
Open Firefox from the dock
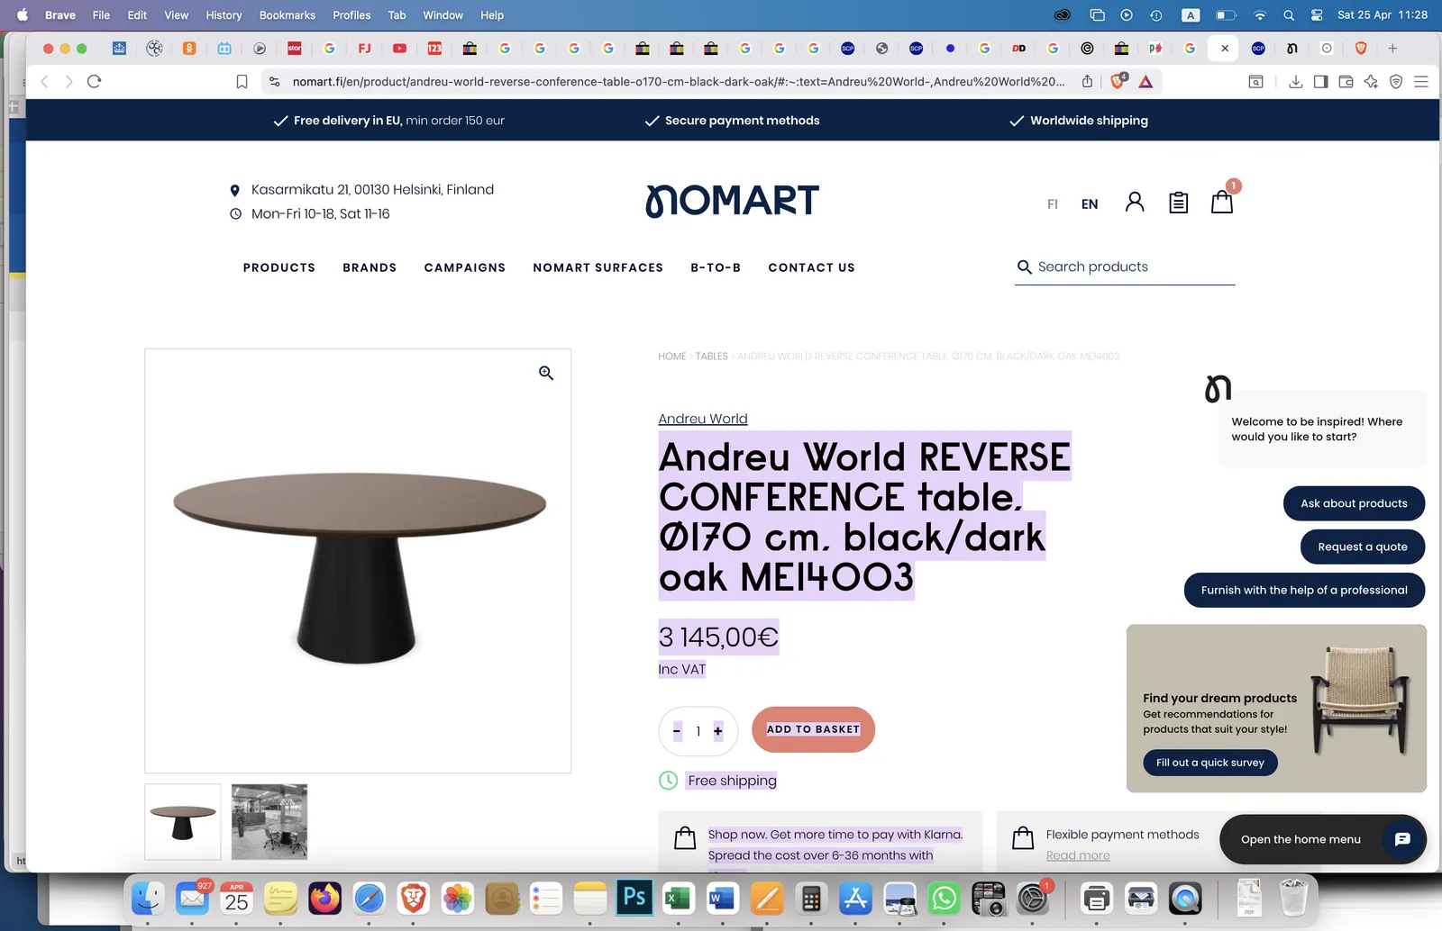(324, 898)
